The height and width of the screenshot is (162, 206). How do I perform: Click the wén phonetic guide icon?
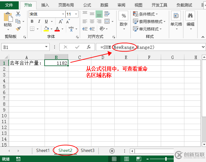[x=71, y=29]
